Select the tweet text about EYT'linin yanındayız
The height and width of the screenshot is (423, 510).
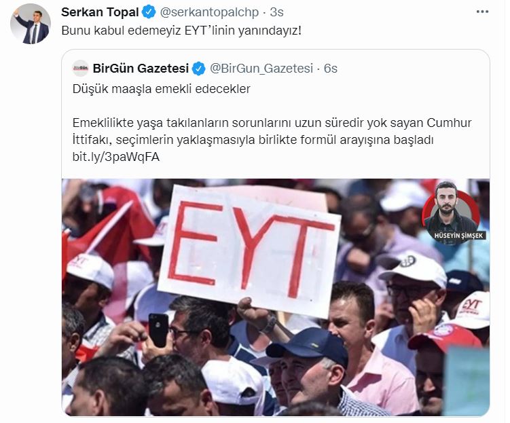click(x=181, y=31)
